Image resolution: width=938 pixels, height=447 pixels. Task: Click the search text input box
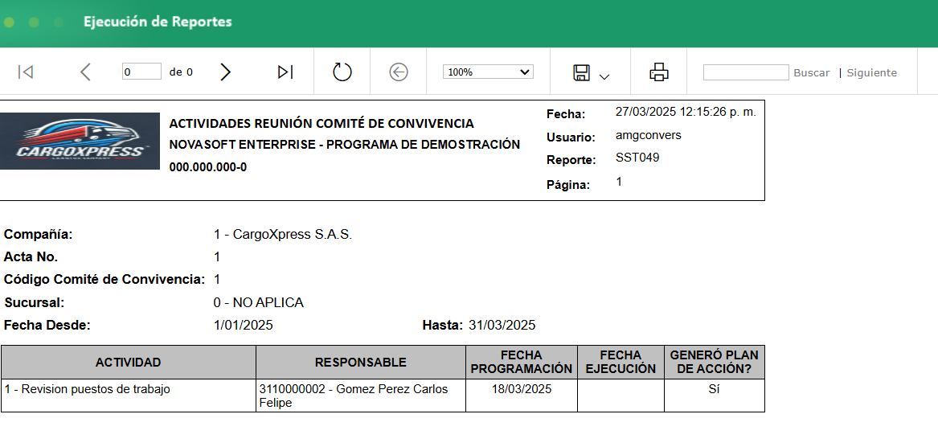coord(746,72)
